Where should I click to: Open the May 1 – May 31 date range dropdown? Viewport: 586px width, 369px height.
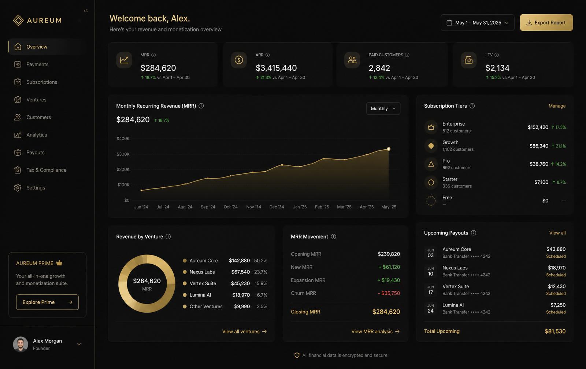coord(478,23)
